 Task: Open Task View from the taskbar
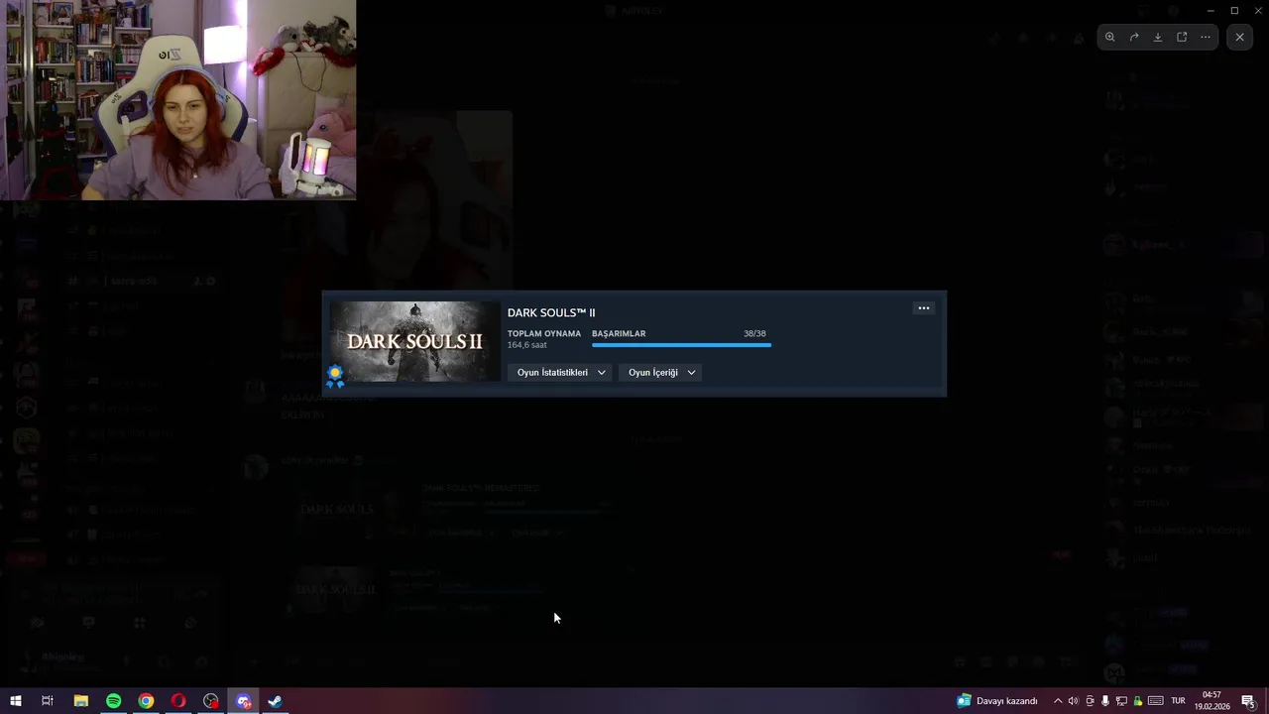(47, 701)
